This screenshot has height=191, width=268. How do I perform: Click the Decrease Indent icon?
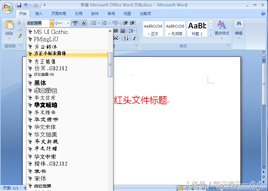point(126,23)
